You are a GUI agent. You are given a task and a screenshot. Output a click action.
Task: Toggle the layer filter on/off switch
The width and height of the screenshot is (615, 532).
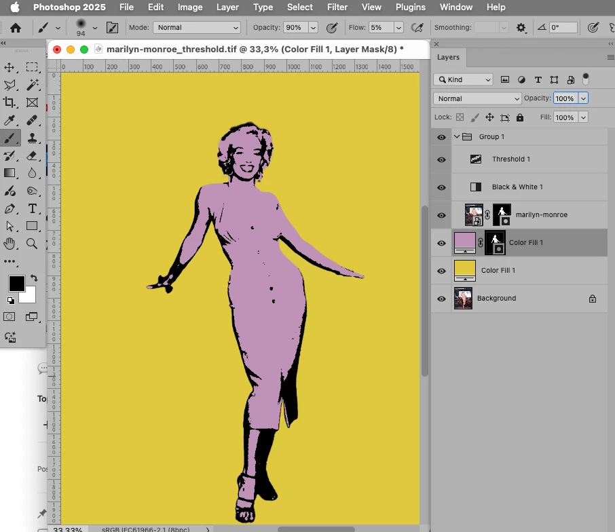pos(586,79)
